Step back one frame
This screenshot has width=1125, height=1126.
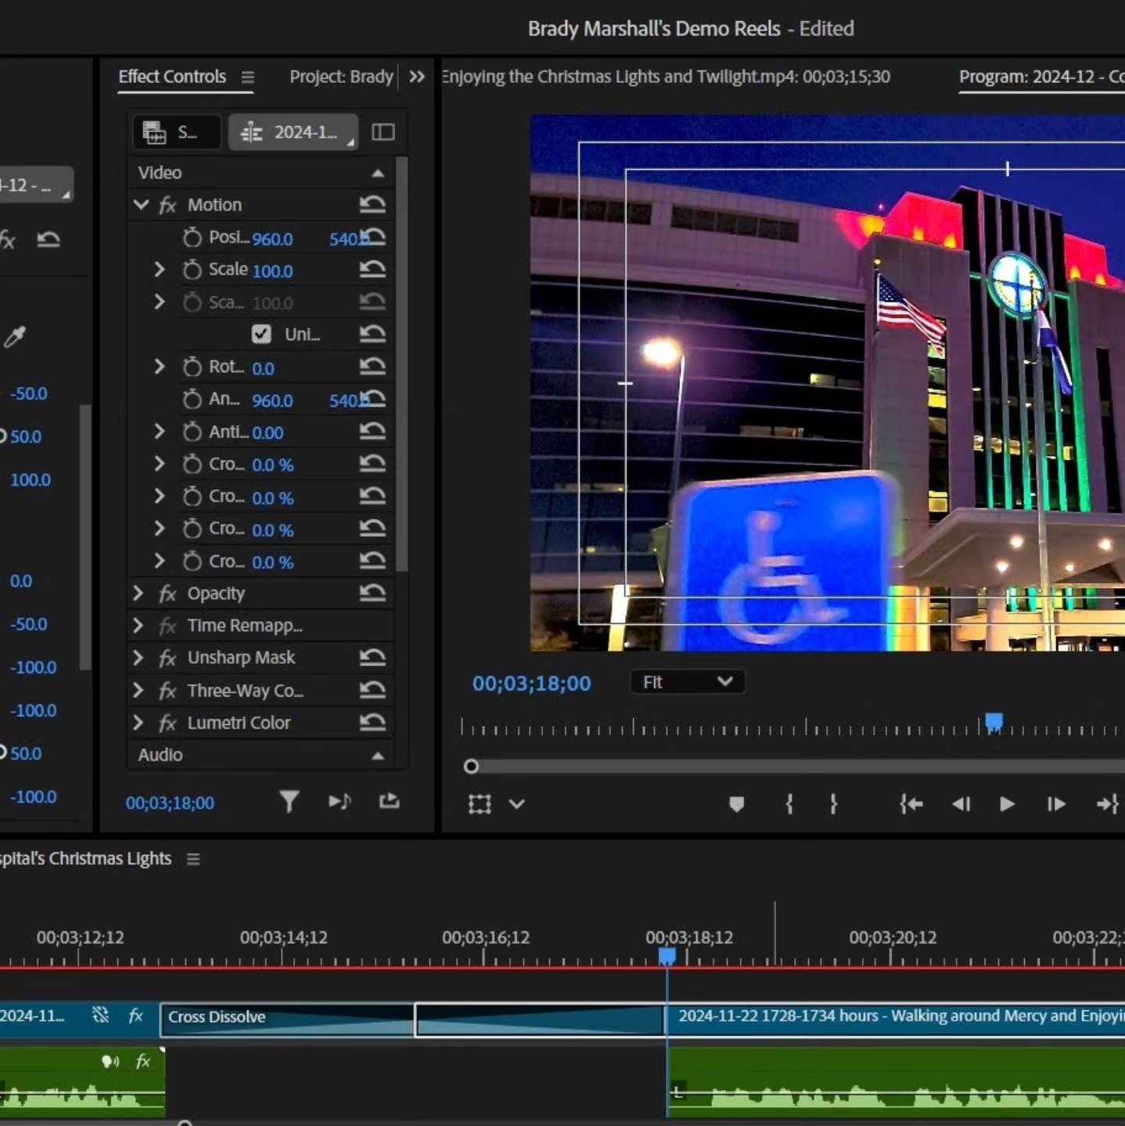click(961, 804)
